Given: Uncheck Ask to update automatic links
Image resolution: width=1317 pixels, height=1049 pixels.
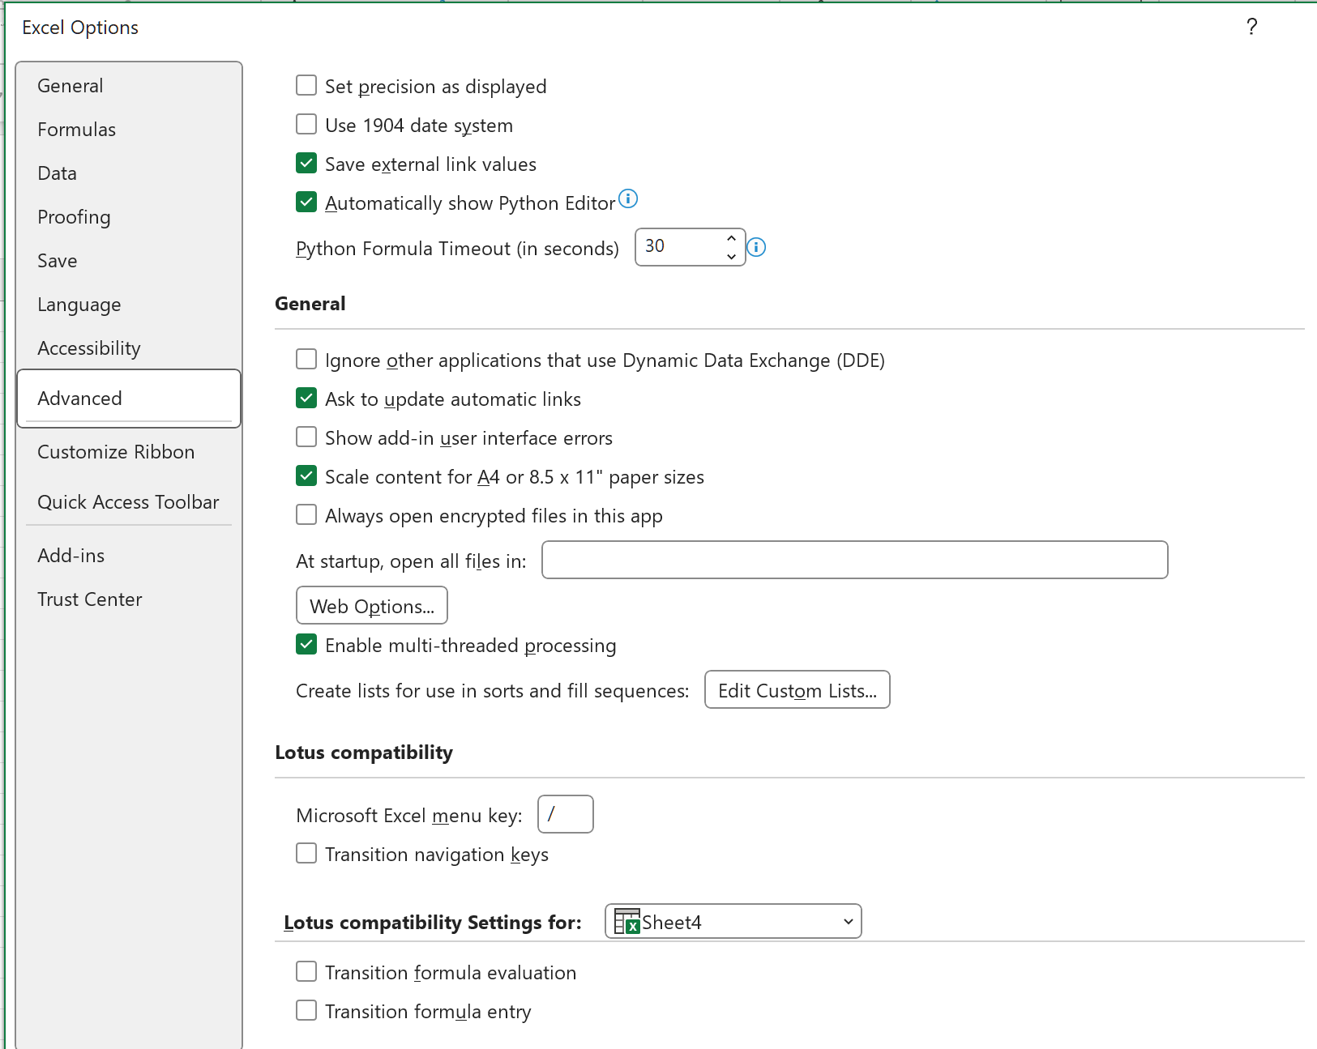Looking at the screenshot, I should [306, 399].
